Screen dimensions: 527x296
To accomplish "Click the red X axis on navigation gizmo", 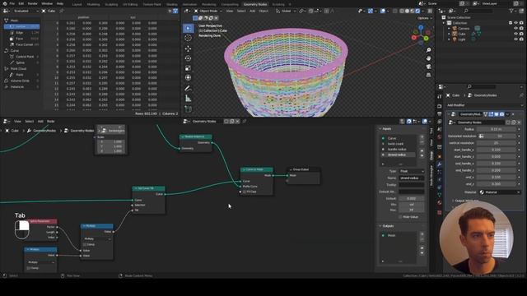I will click(x=414, y=38).
